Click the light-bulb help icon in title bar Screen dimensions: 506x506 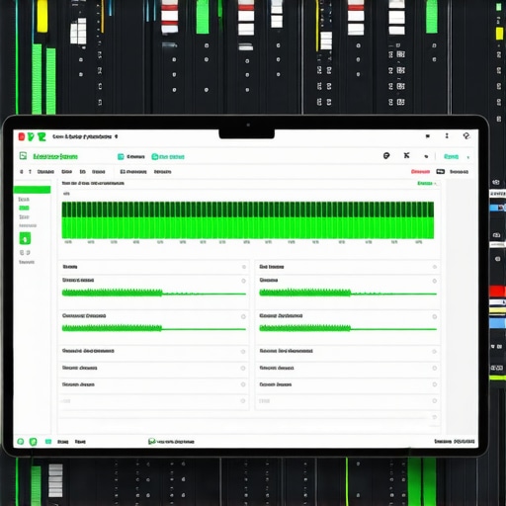click(x=466, y=135)
